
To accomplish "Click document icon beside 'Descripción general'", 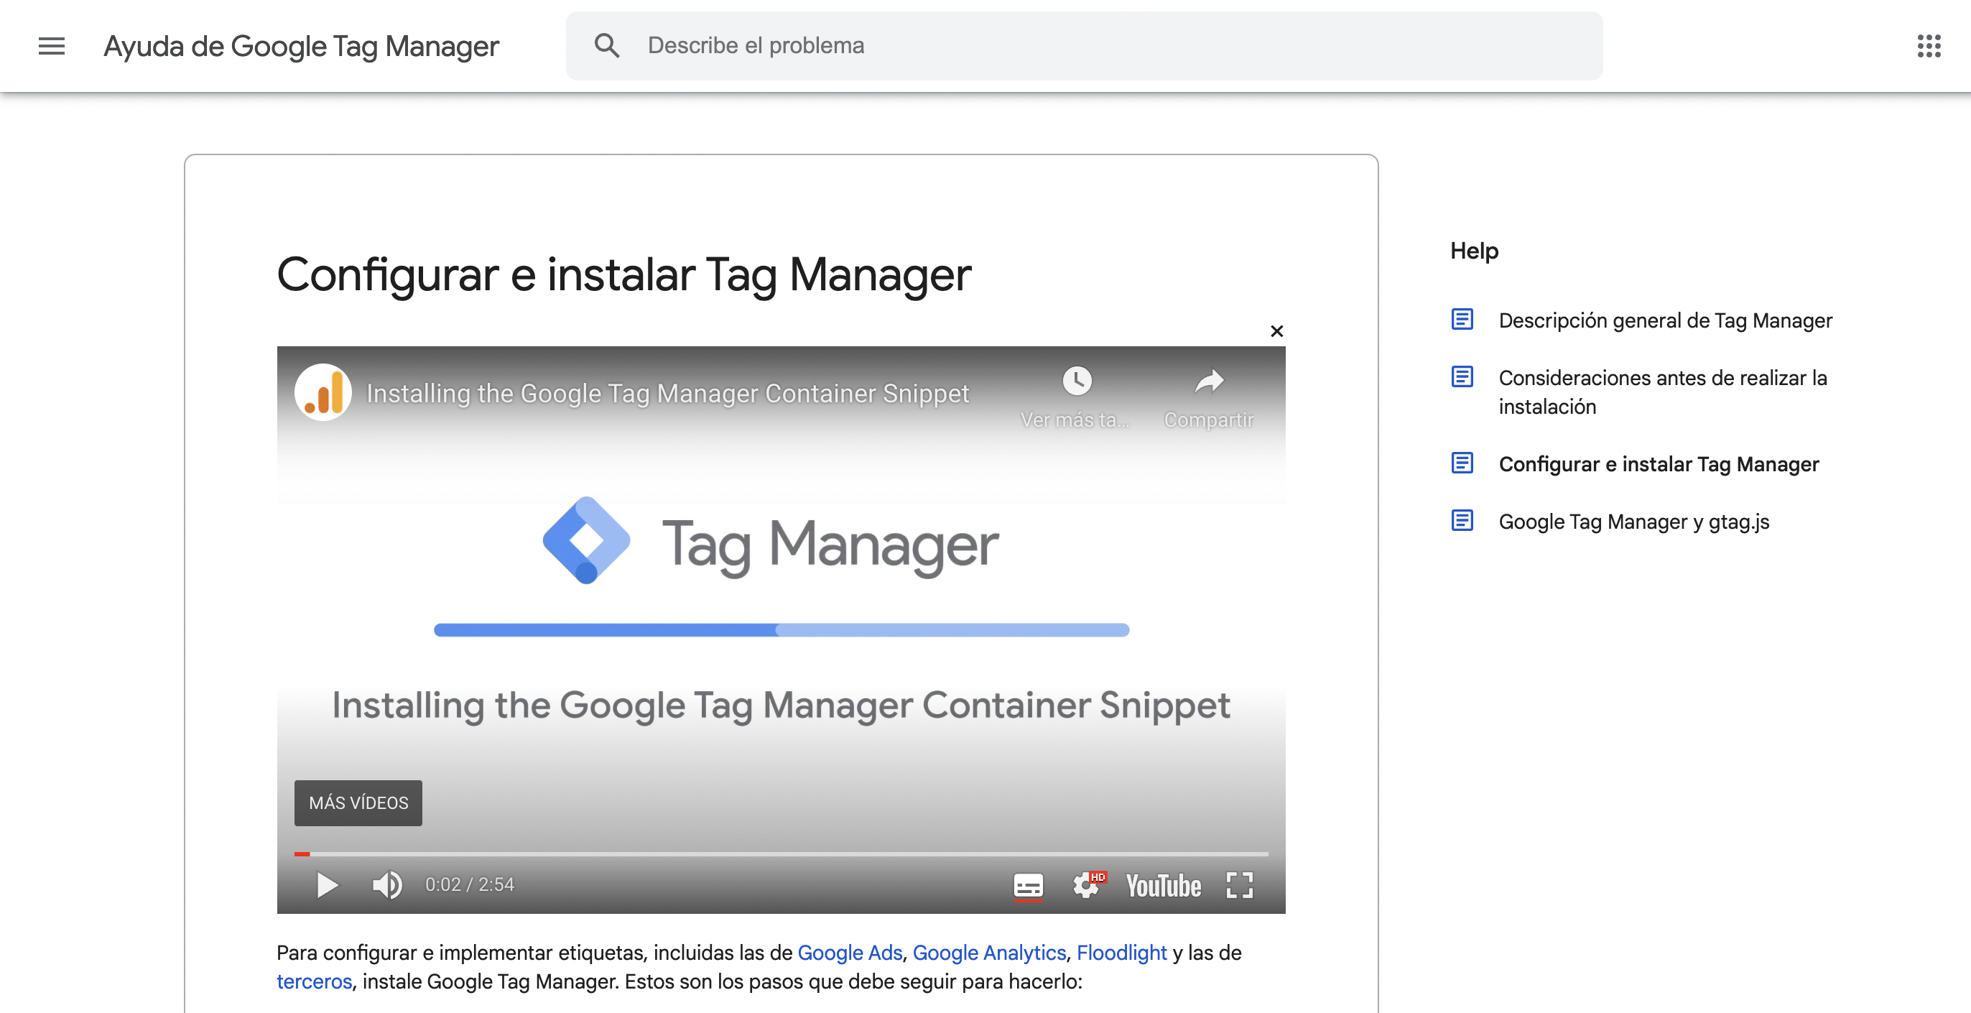I will coord(1462,318).
